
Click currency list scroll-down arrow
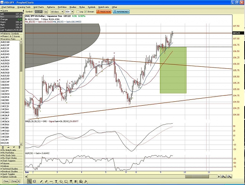[21, 144]
